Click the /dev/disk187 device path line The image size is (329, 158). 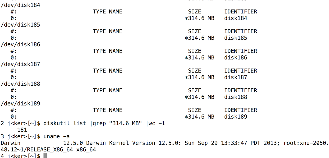click(x=21, y=64)
